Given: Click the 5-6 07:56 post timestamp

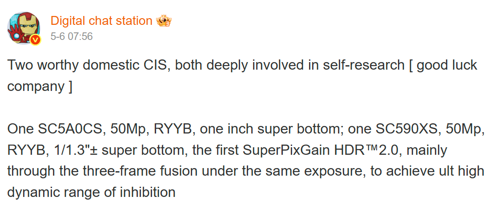Looking at the screenshot, I should click(x=72, y=36).
